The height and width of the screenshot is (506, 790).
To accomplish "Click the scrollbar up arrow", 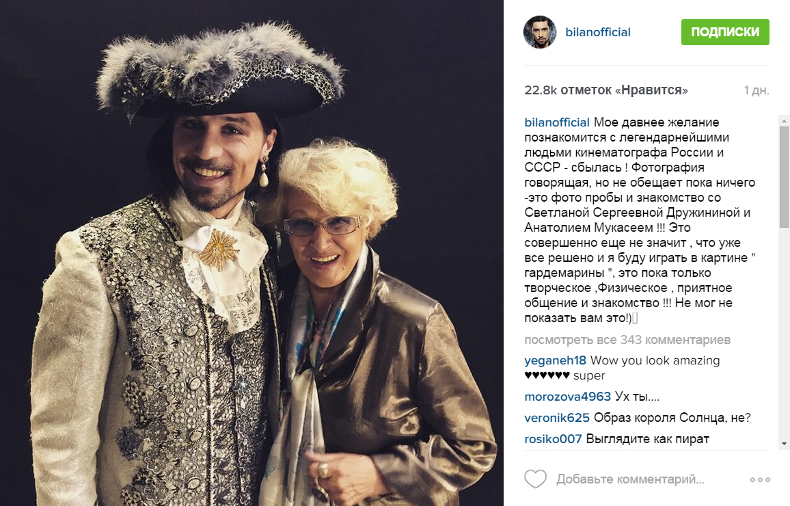I will pos(784,122).
